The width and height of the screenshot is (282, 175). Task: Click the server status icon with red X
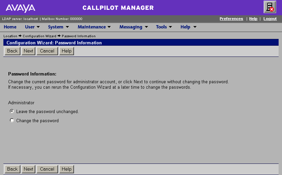pos(270,7)
